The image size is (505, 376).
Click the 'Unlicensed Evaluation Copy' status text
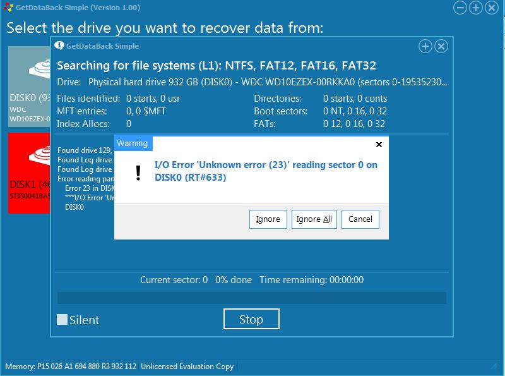[x=187, y=367]
